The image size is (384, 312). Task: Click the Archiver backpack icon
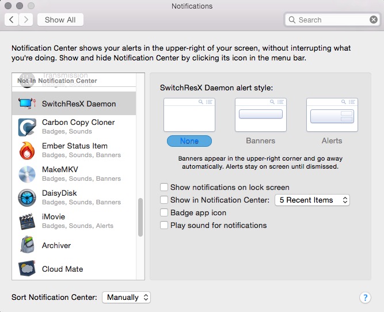27,245
